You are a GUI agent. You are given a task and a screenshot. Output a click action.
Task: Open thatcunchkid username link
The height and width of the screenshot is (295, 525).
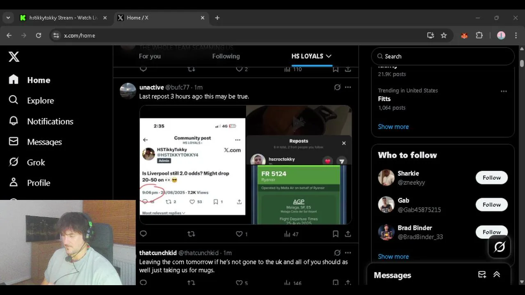pos(158,253)
